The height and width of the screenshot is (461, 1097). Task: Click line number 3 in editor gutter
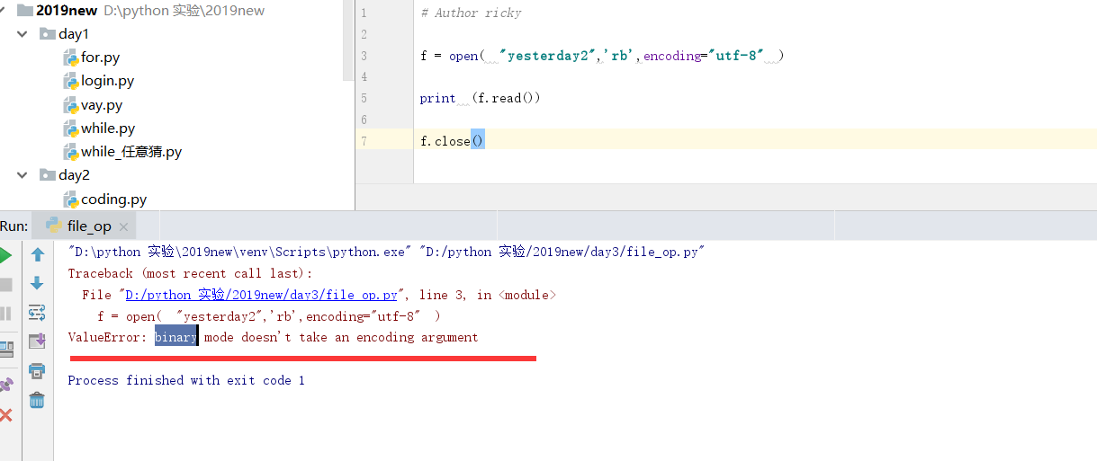pos(364,56)
